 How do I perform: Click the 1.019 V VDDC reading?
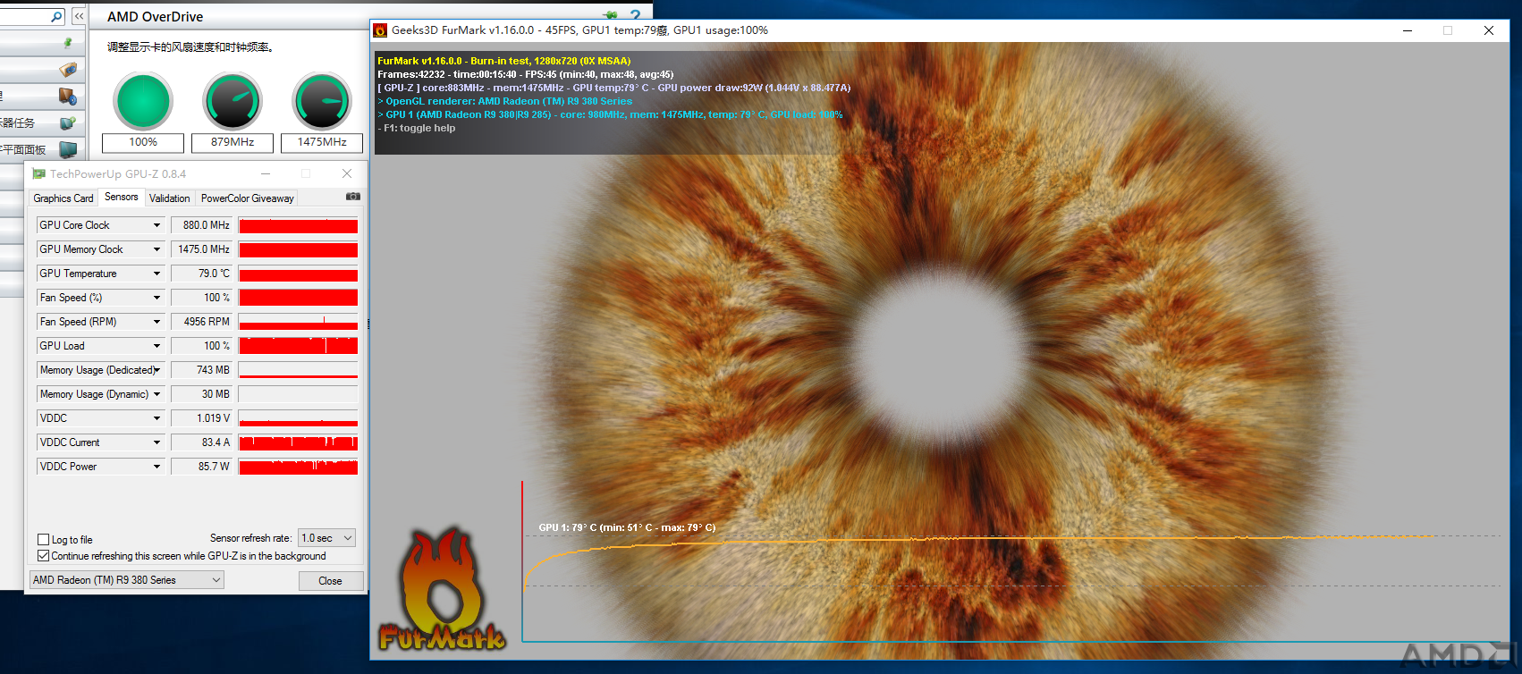click(x=202, y=418)
